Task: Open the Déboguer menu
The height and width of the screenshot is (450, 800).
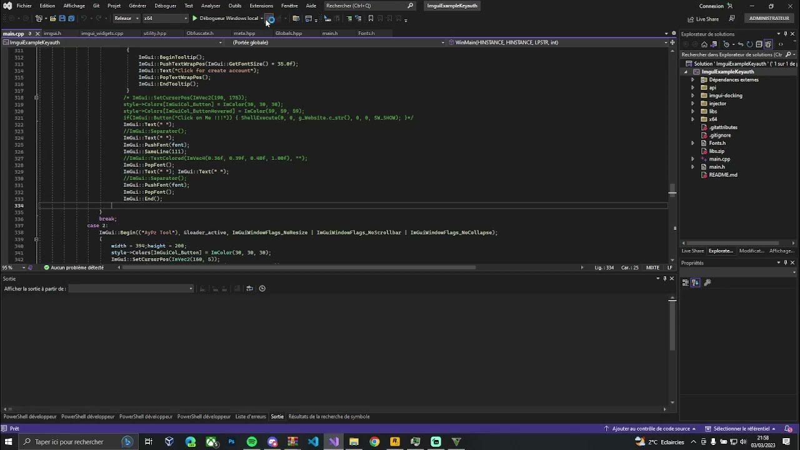Action: pos(165,6)
